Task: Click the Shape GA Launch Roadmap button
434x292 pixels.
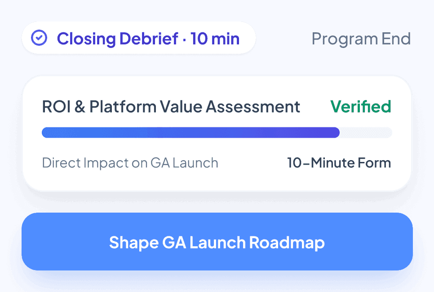Action: point(217,241)
